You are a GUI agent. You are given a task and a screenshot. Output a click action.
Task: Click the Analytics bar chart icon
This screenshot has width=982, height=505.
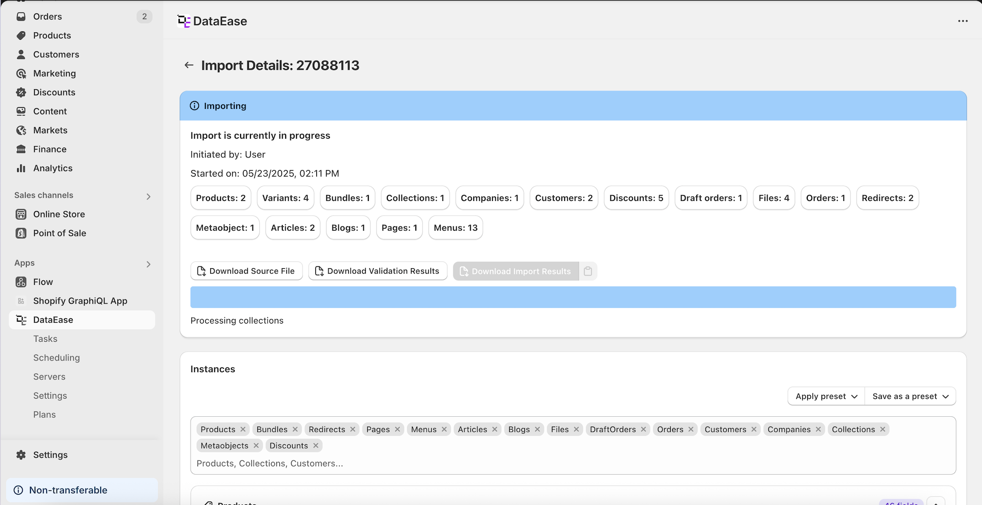pyautogui.click(x=21, y=168)
